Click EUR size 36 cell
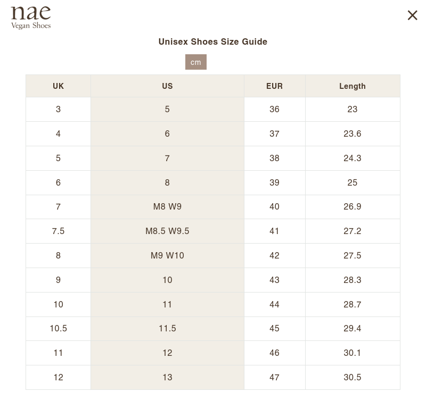The image size is (426, 400). coord(274,109)
